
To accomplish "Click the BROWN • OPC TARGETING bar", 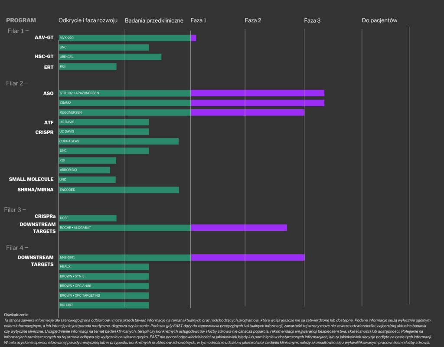I will pyautogui.click(x=104, y=295).
